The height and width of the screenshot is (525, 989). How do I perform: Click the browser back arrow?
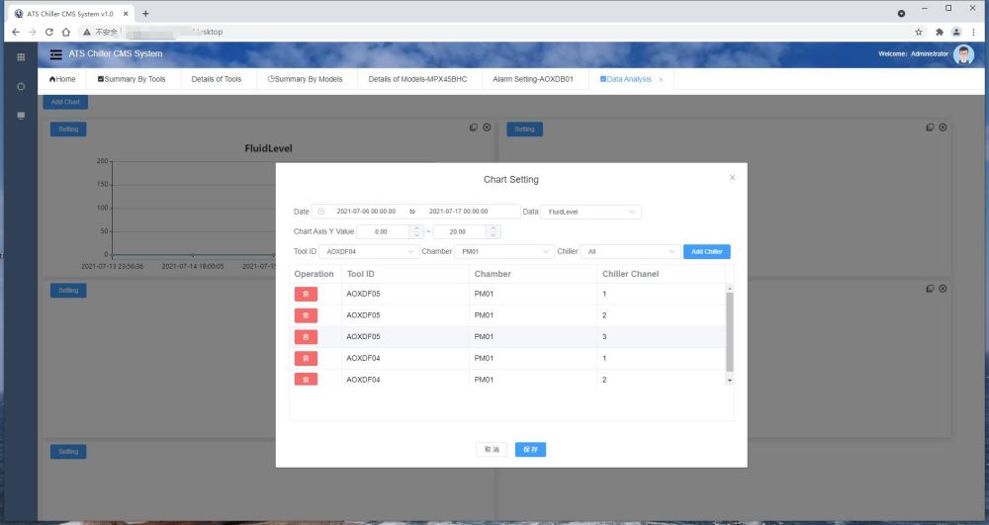[16, 32]
